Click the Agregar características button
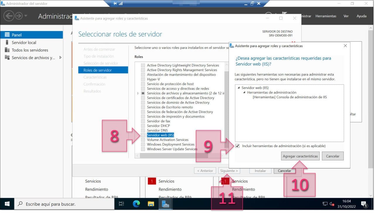 300,156
